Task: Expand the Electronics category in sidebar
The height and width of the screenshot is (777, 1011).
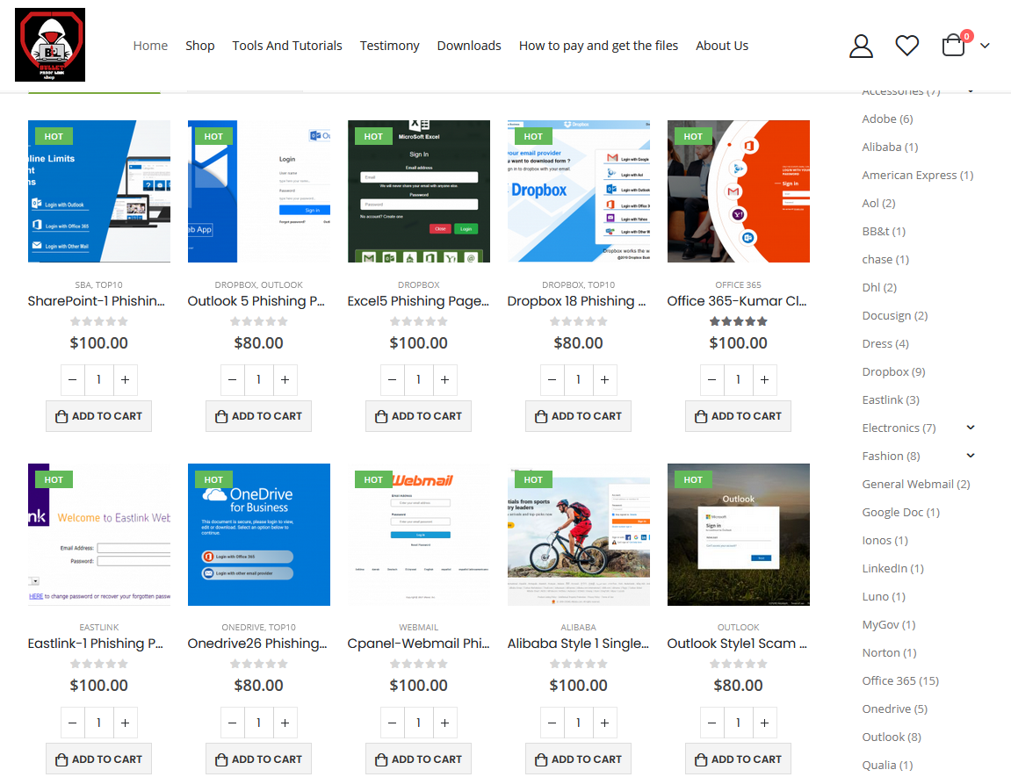Action: [x=970, y=428]
